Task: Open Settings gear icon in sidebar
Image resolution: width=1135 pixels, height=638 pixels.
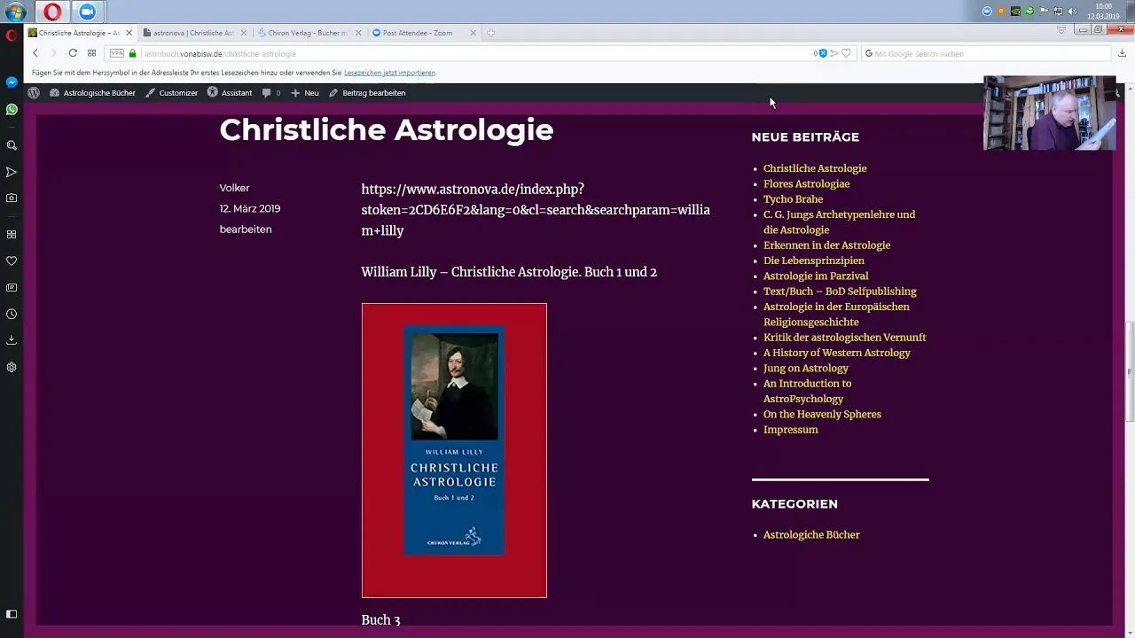Action: coord(12,367)
